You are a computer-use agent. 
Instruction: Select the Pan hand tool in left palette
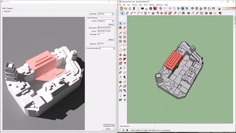click(125, 82)
